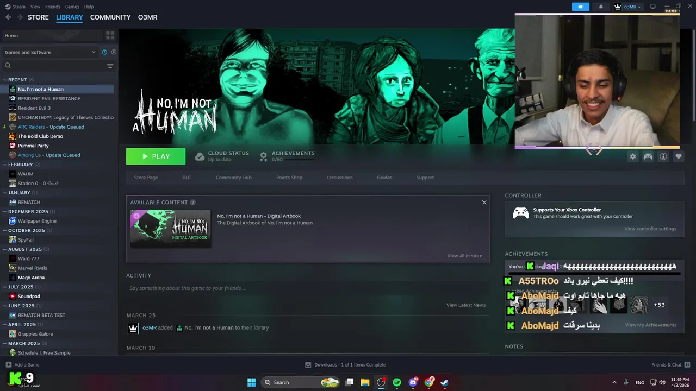Open Library Home button
Viewport: 696px width, 391px height.
pos(53,35)
